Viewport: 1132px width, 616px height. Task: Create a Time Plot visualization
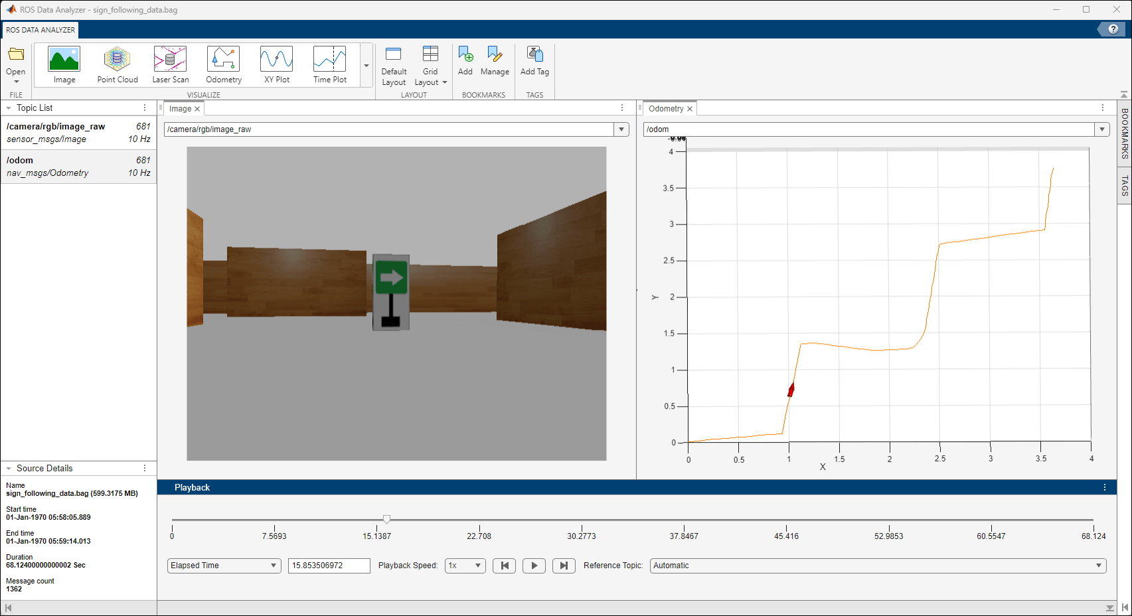(x=329, y=64)
